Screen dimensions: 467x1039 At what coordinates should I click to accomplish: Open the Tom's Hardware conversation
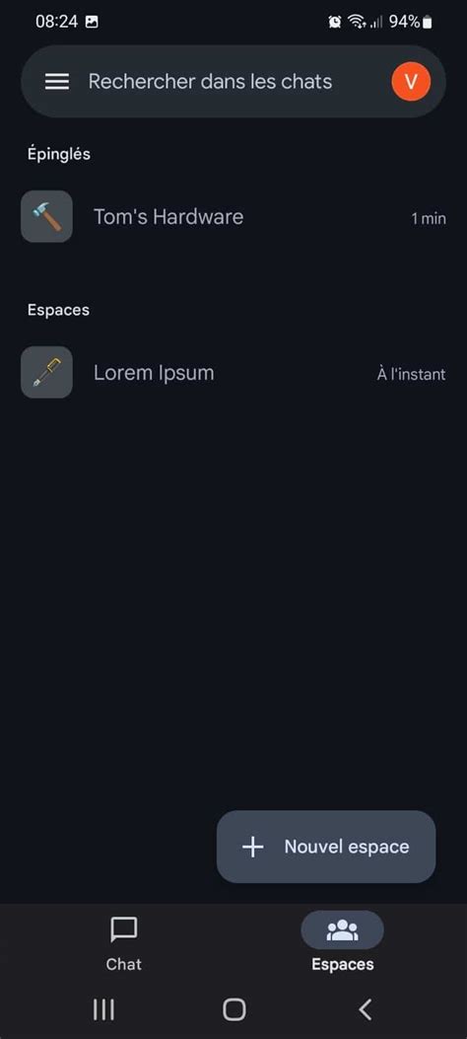233,217
